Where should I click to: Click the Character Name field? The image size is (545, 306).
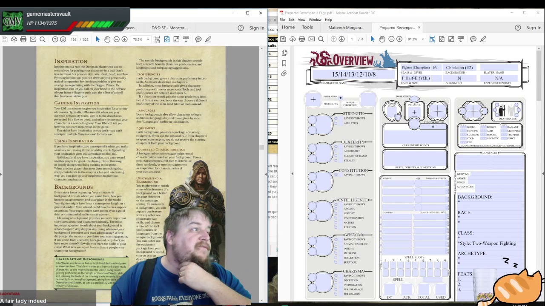click(x=354, y=74)
